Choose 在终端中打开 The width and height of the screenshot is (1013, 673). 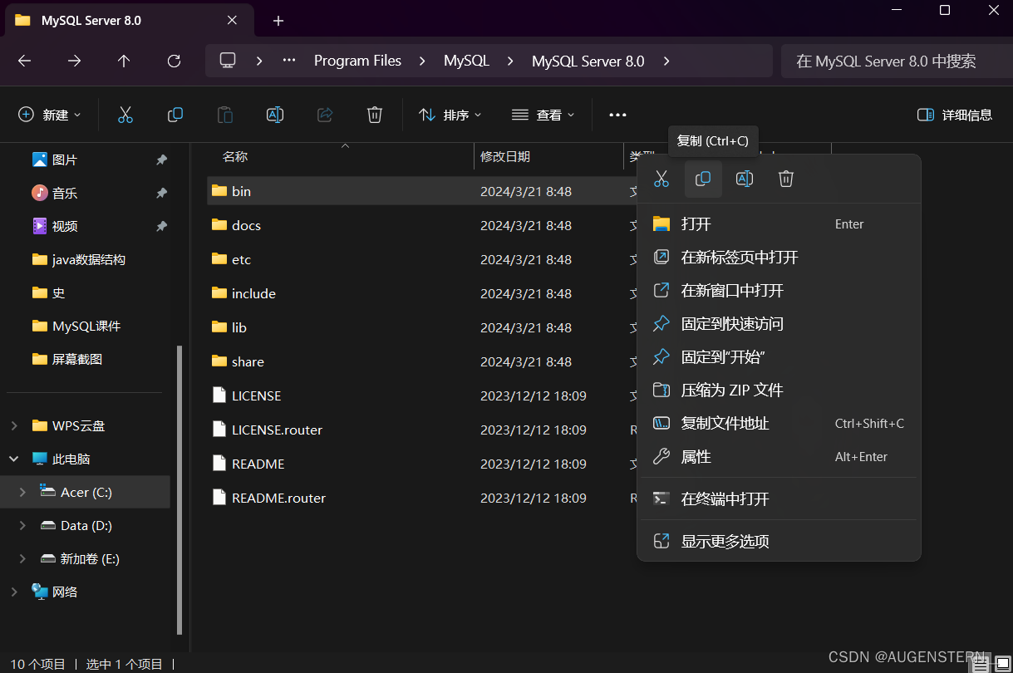[779, 499]
